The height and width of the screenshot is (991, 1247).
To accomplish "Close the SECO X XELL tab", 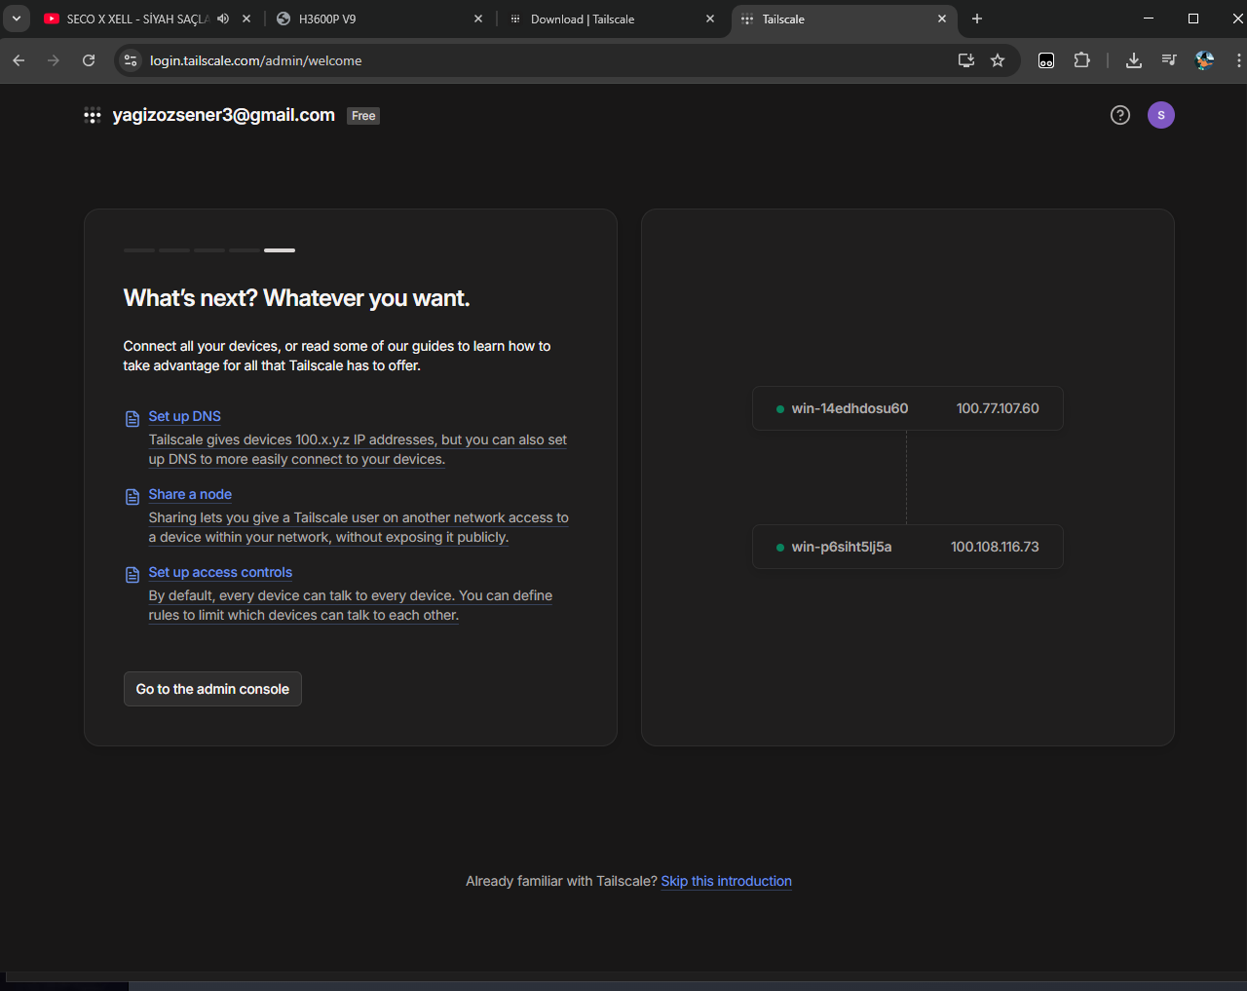I will [x=246, y=19].
